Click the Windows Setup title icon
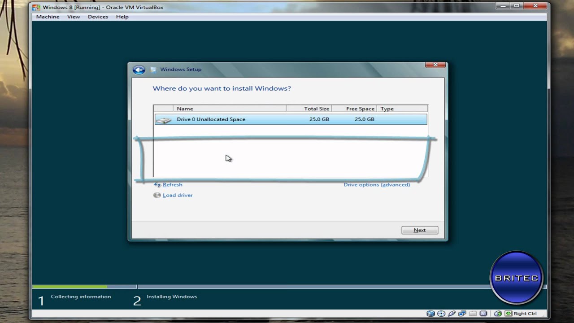This screenshot has height=323, width=574. click(x=153, y=70)
